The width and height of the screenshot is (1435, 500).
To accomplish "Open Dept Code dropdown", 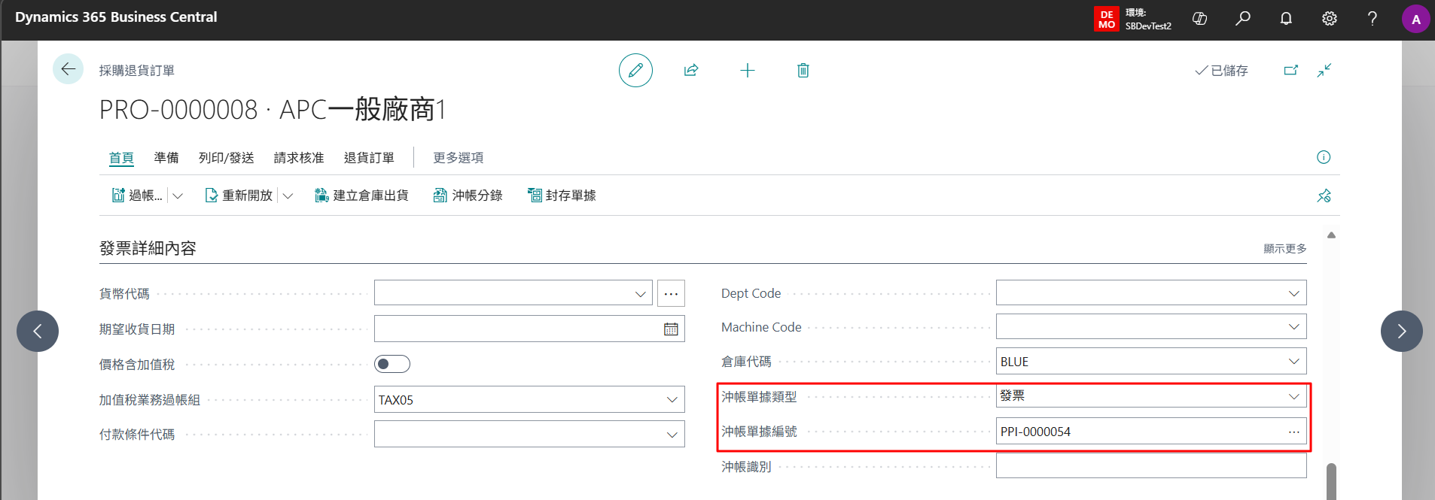I will [1294, 293].
